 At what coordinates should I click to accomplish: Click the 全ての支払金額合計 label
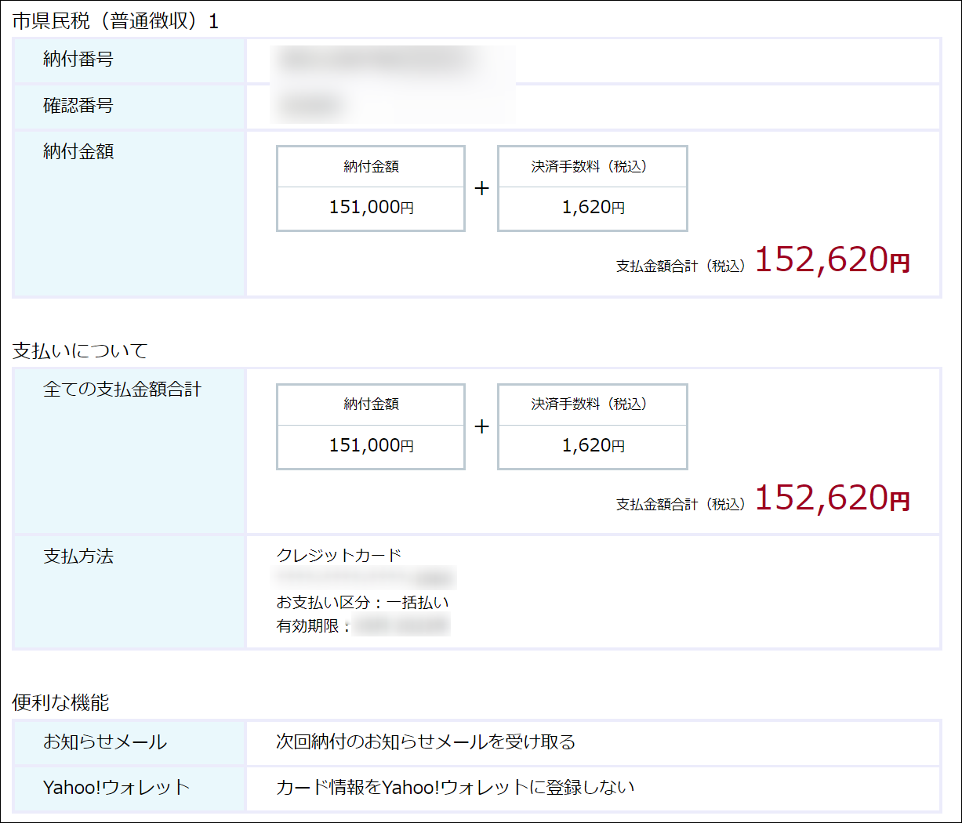[x=122, y=390]
